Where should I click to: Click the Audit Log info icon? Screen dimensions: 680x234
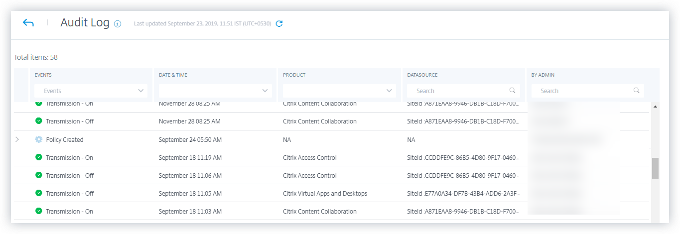click(x=118, y=24)
